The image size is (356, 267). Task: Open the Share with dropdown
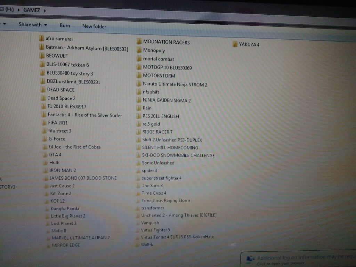33,25
